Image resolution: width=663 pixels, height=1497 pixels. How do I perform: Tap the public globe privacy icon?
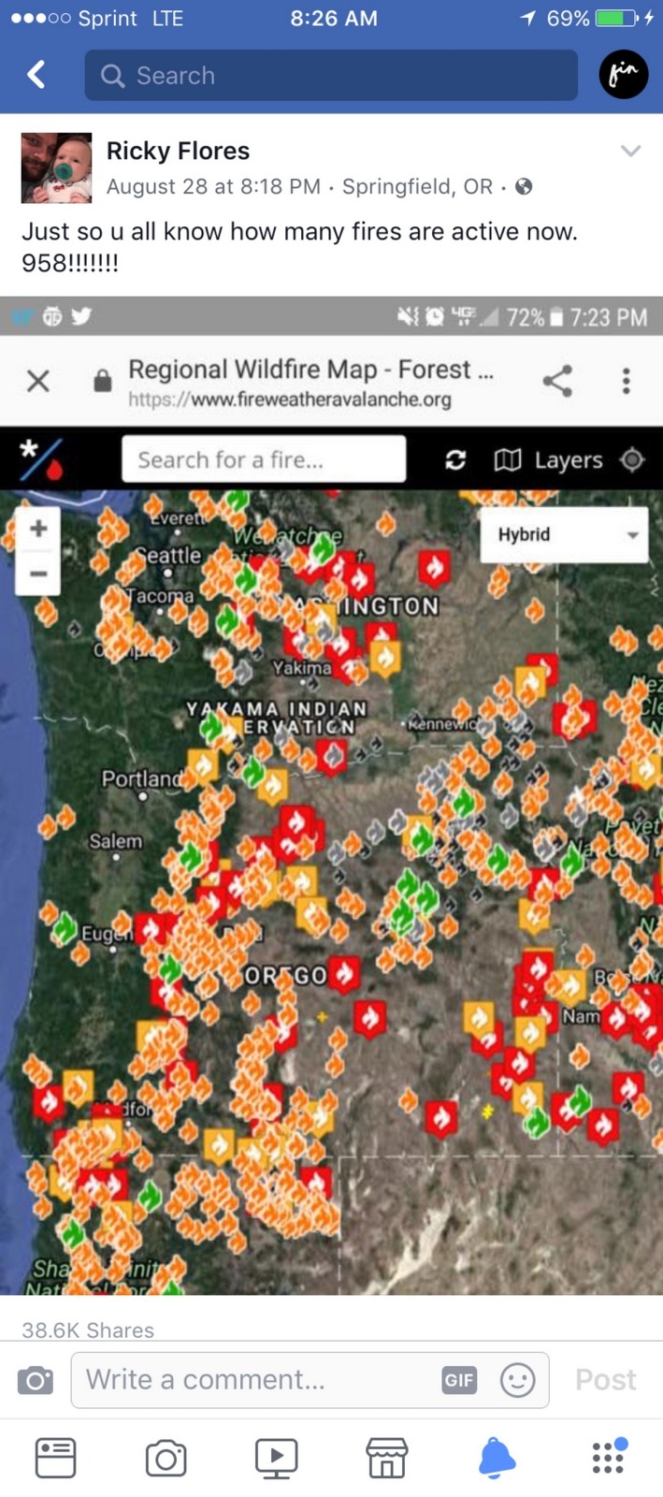coord(524,186)
